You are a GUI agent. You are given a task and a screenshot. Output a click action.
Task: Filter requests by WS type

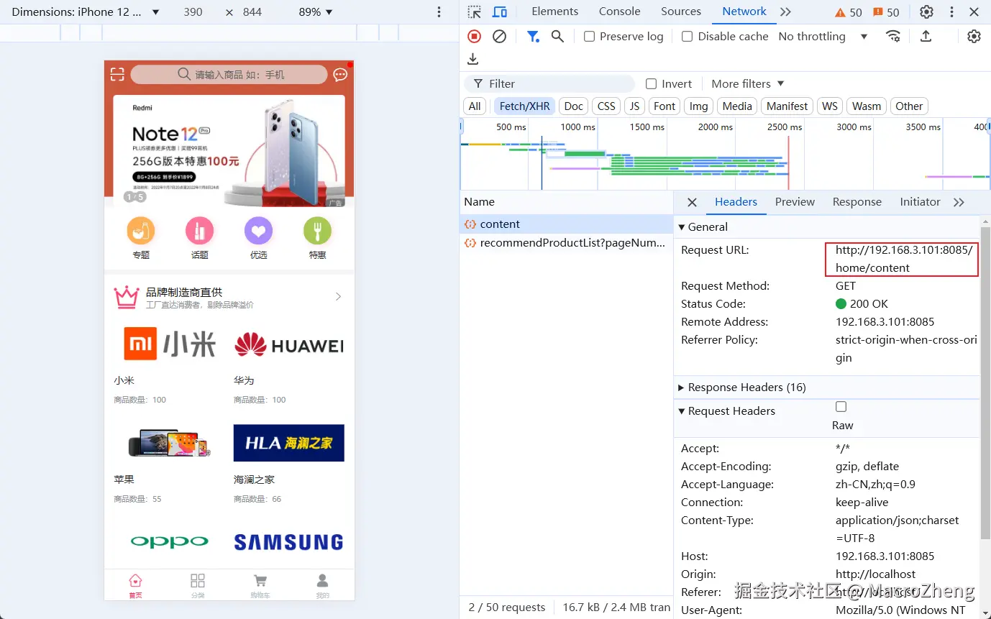[x=830, y=106]
